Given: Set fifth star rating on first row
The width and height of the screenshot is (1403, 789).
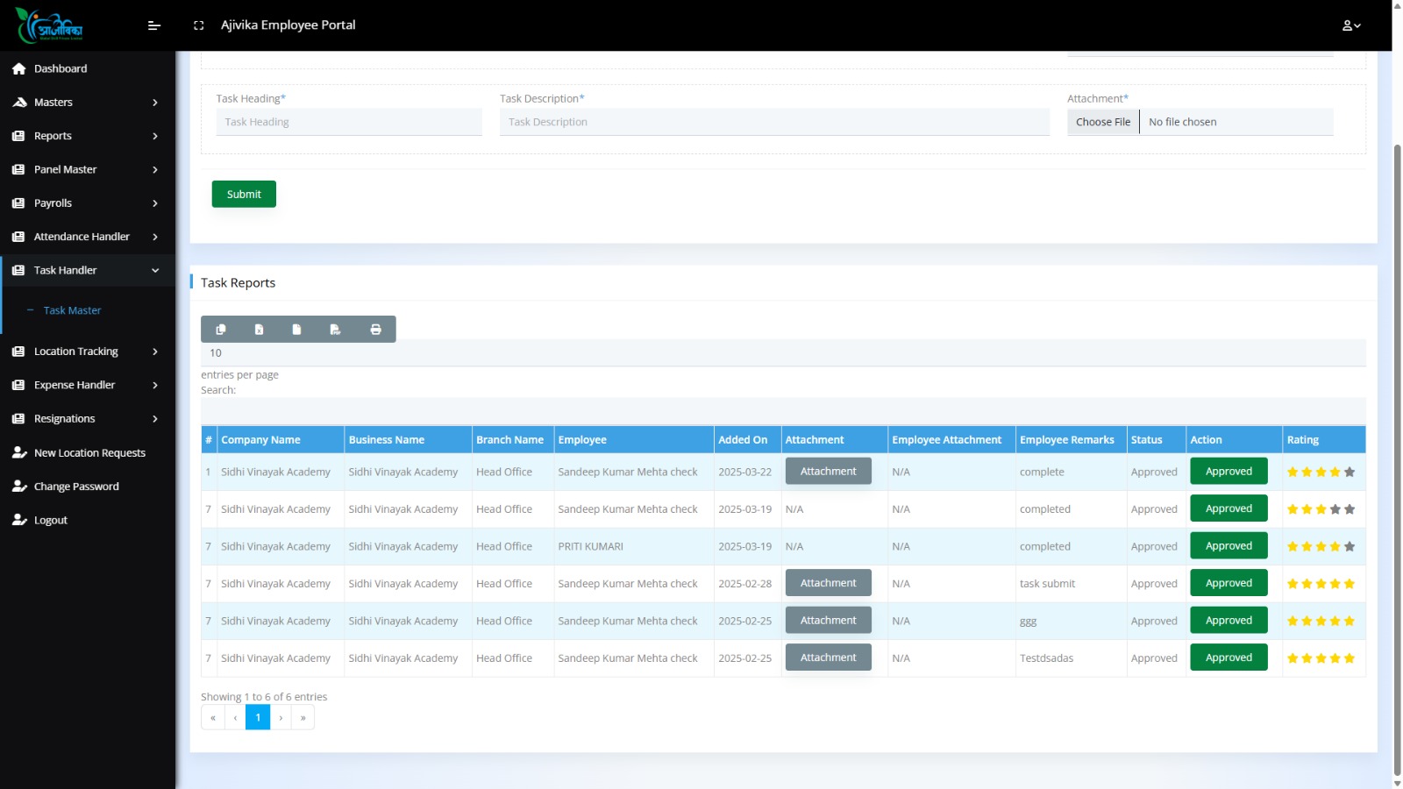Looking at the screenshot, I should [1350, 472].
